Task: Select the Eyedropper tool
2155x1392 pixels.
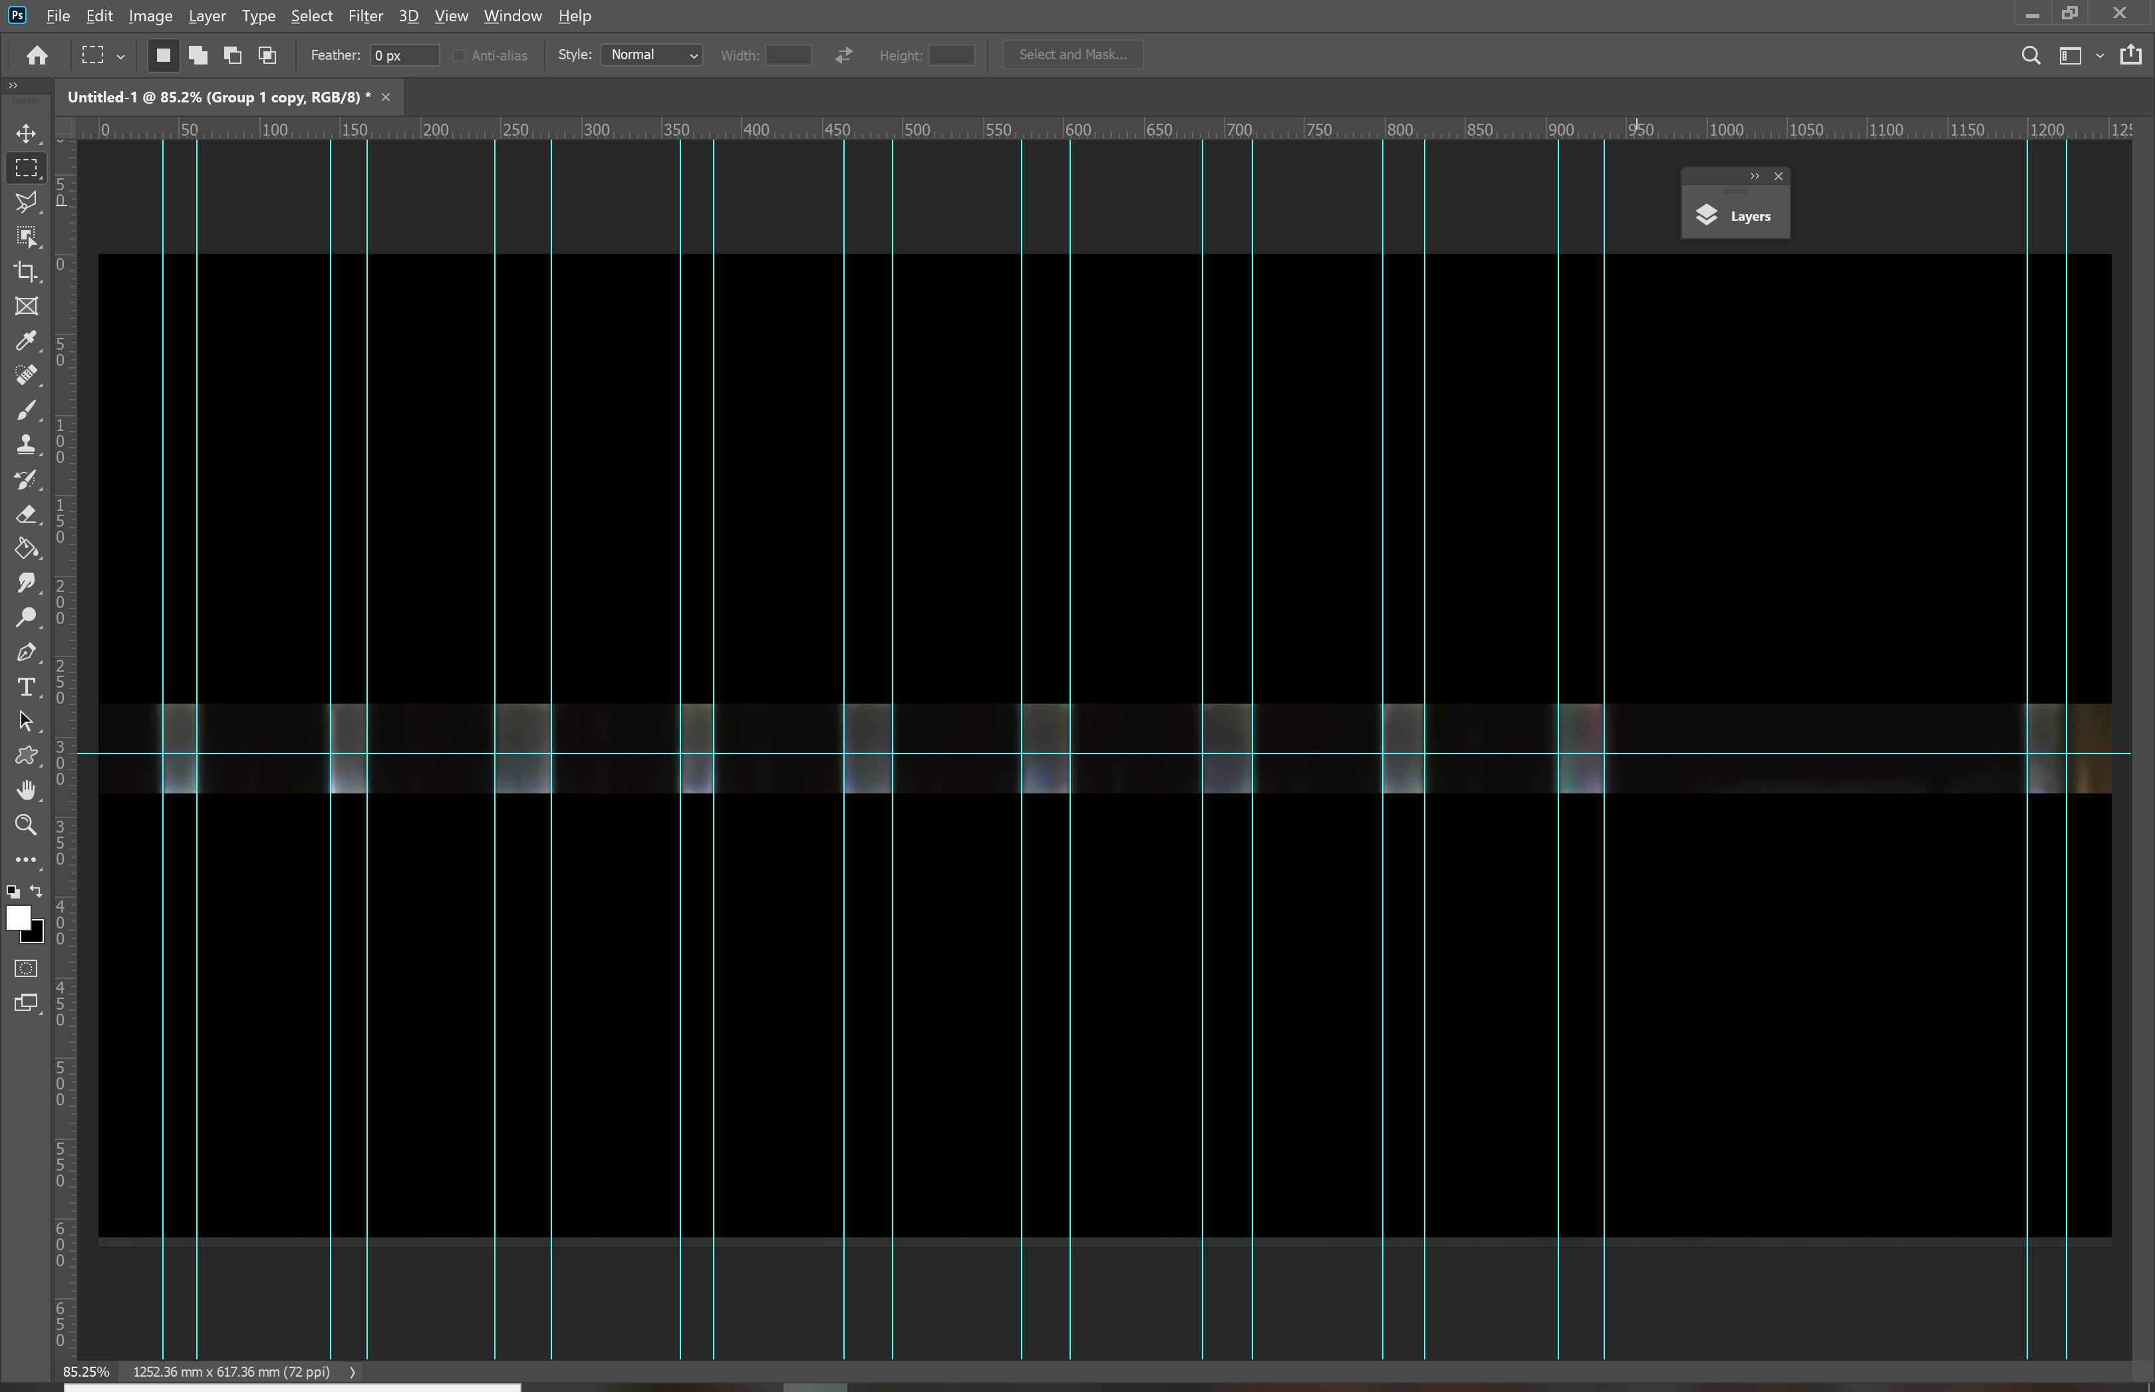Action: 26,341
